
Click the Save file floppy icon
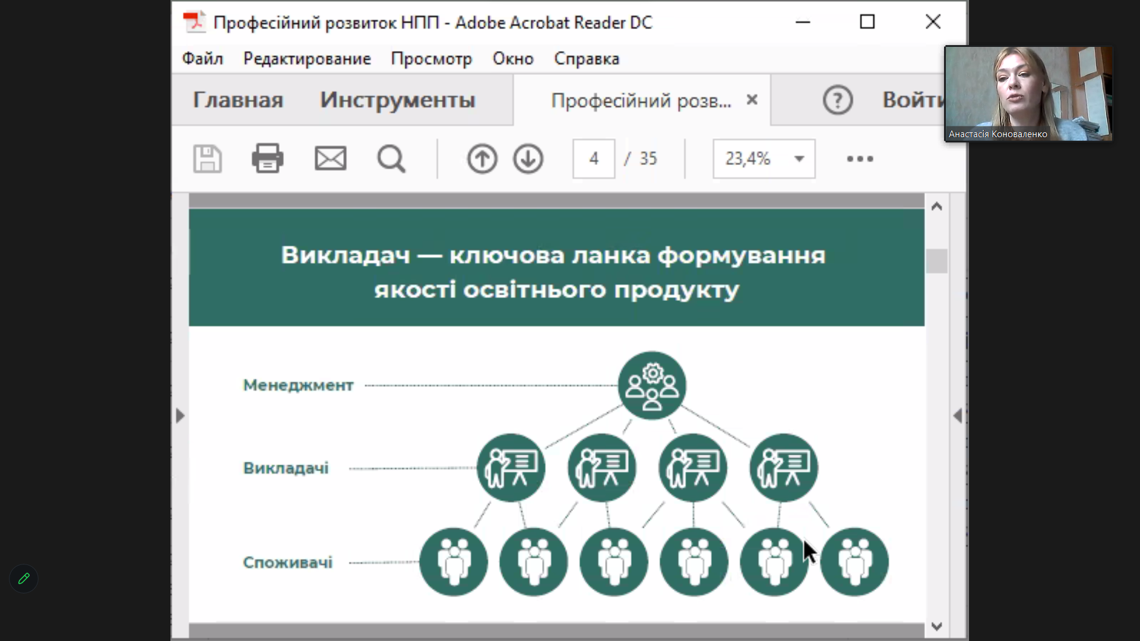click(x=207, y=159)
